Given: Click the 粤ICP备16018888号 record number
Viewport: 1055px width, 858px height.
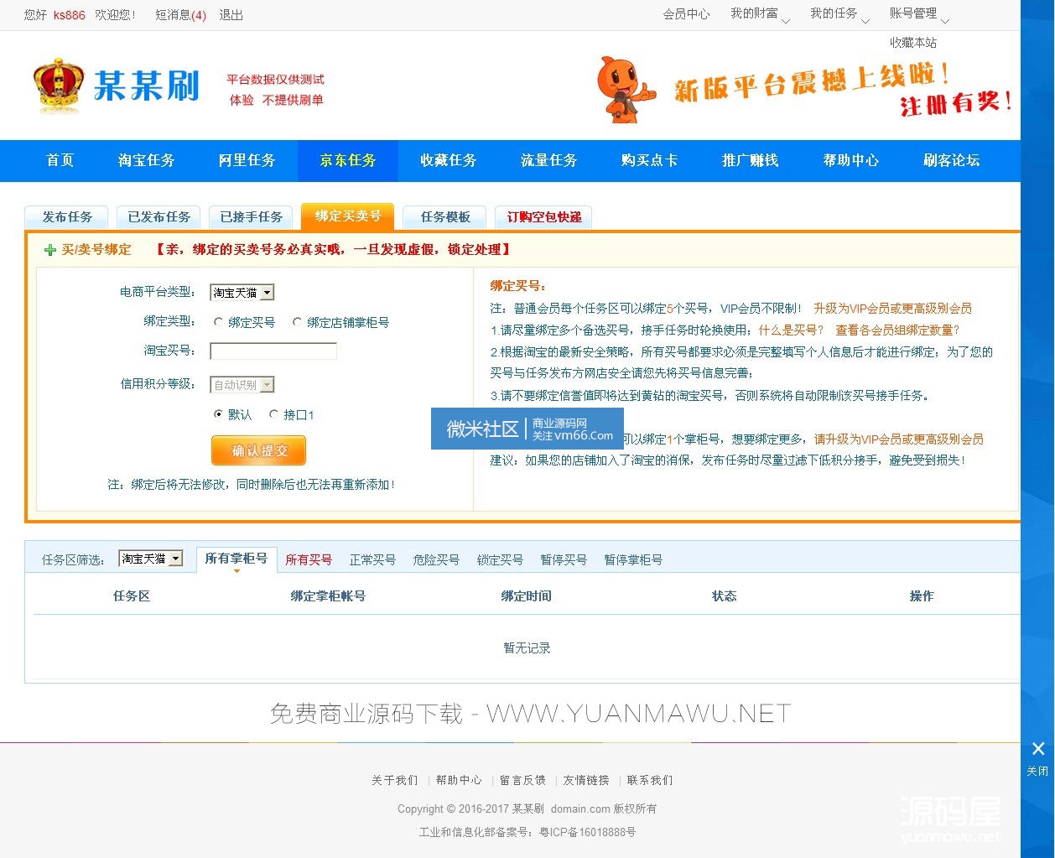Looking at the screenshot, I should (x=587, y=832).
